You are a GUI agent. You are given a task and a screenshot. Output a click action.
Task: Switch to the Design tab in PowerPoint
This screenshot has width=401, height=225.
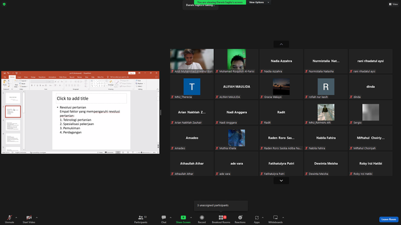point(33,77)
